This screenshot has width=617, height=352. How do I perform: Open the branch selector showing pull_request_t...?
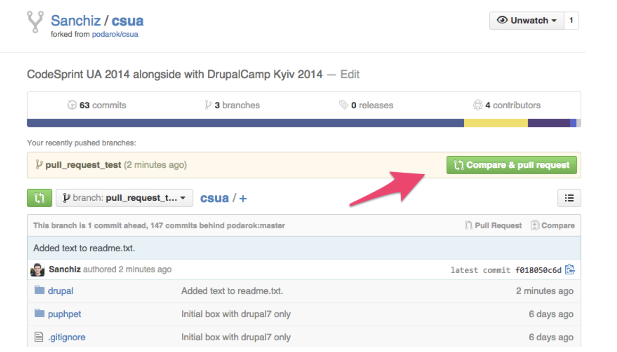click(x=125, y=198)
